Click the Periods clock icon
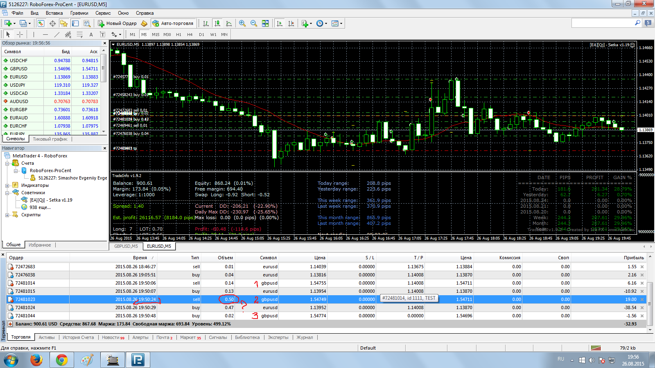The image size is (655, 368). point(320,23)
